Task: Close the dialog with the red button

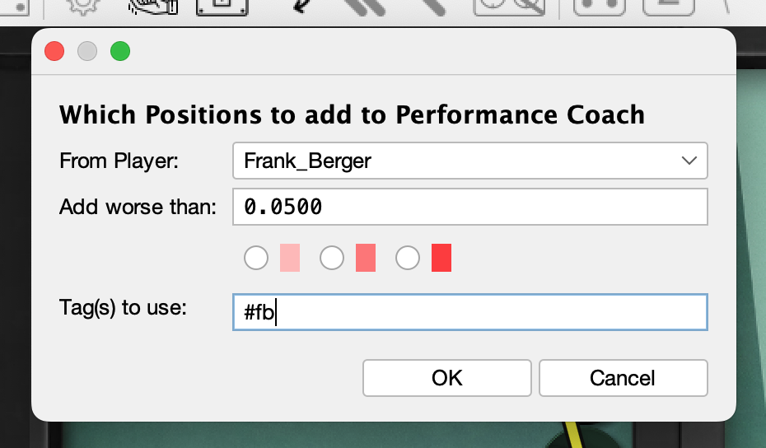Action: [54, 51]
